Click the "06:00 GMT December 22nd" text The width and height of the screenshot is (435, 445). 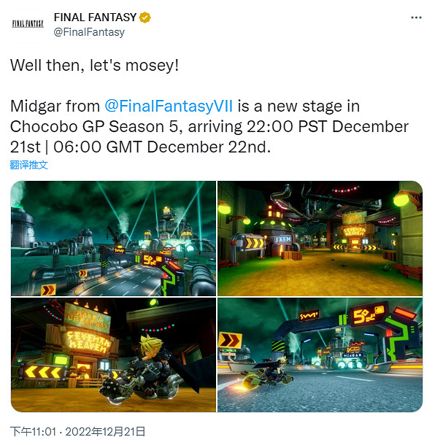point(162,147)
